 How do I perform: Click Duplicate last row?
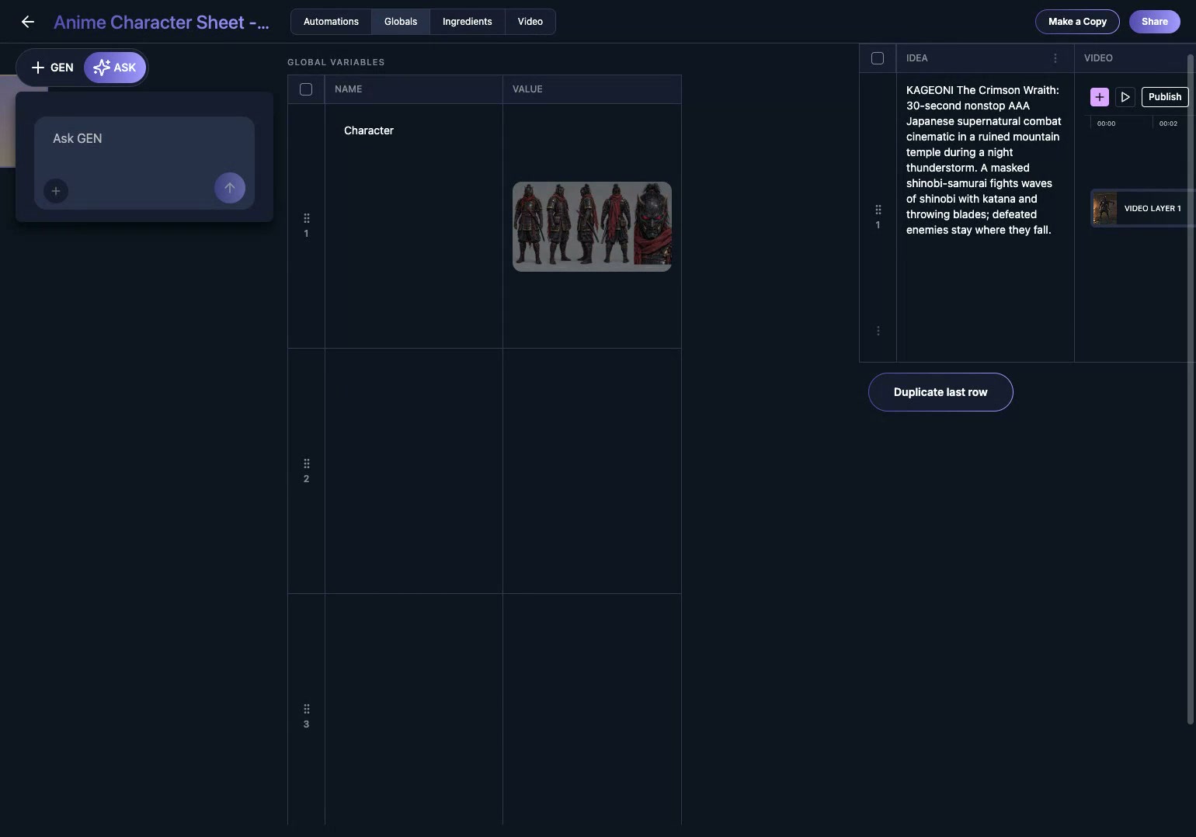(x=940, y=392)
